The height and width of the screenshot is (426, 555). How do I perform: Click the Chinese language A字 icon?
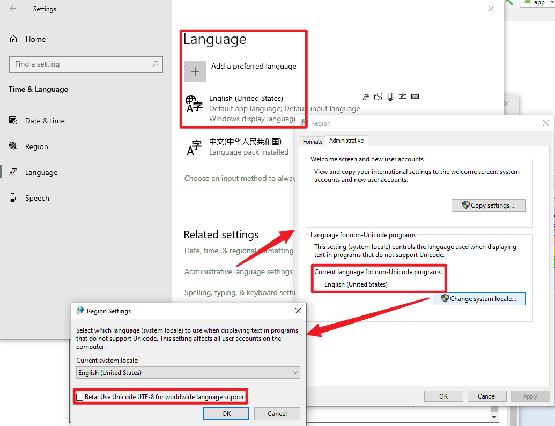coord(194,148)
